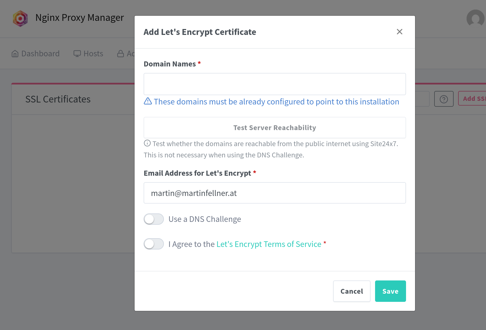Click the warning triangle icon

click(x=148, y=101)
